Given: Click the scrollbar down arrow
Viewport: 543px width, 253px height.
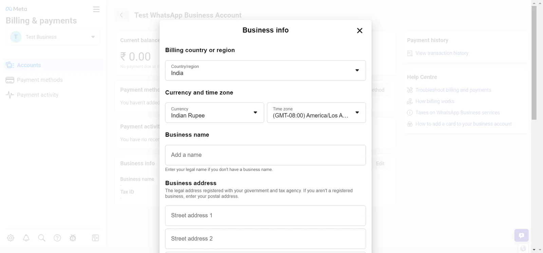Looking at the screenshot, I should [x=534, y=250].
